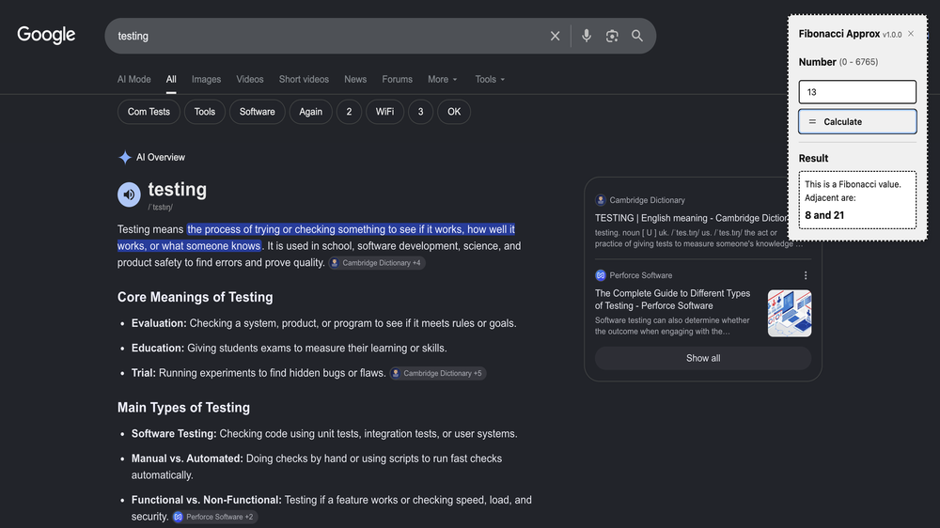
Task: Open Google Lens image search icon
Action: [x=612, y=36]
